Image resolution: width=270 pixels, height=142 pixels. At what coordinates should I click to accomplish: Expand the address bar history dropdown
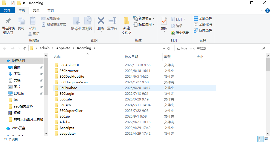(164, 48)
